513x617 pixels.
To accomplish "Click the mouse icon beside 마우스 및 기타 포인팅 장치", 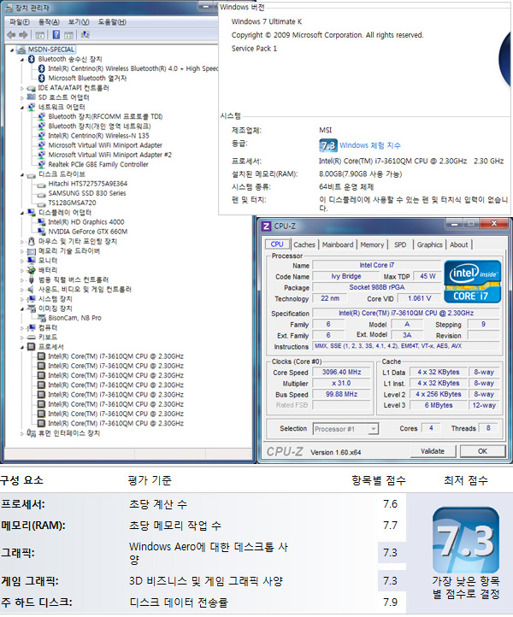I will (32, 241).
